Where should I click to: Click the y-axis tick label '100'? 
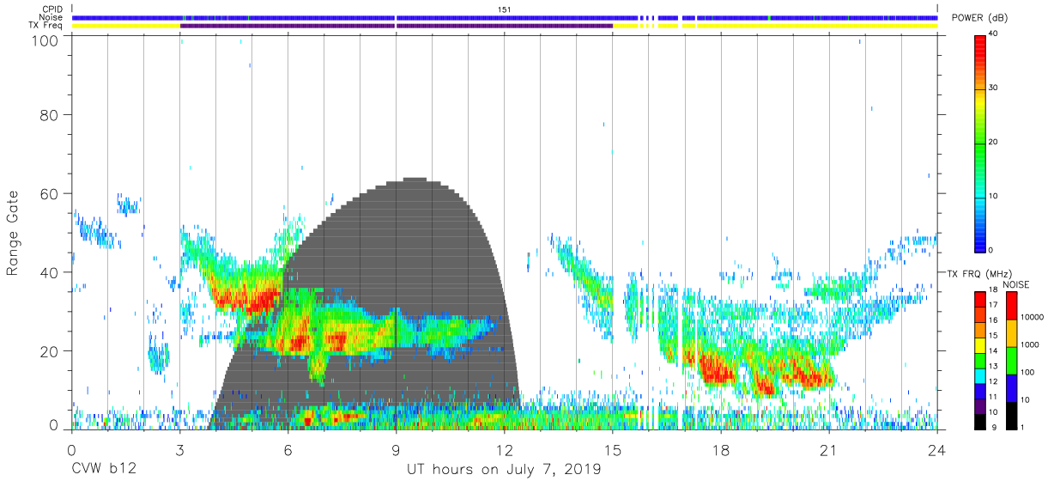(x=46, y=41)
